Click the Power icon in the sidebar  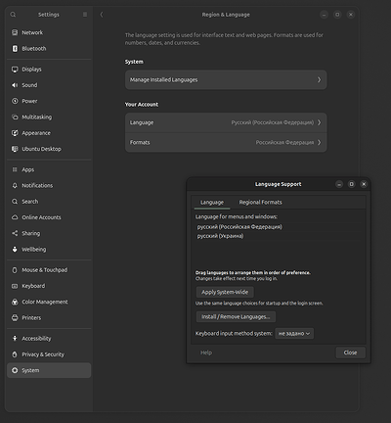click(15, 101)
